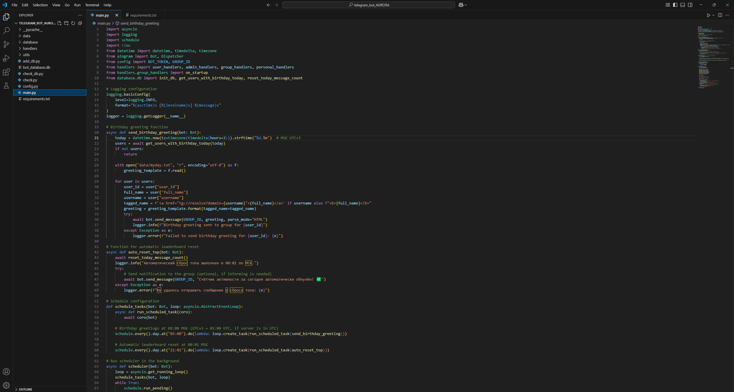Open editor more actions ellipsis menu

(727, 15)
